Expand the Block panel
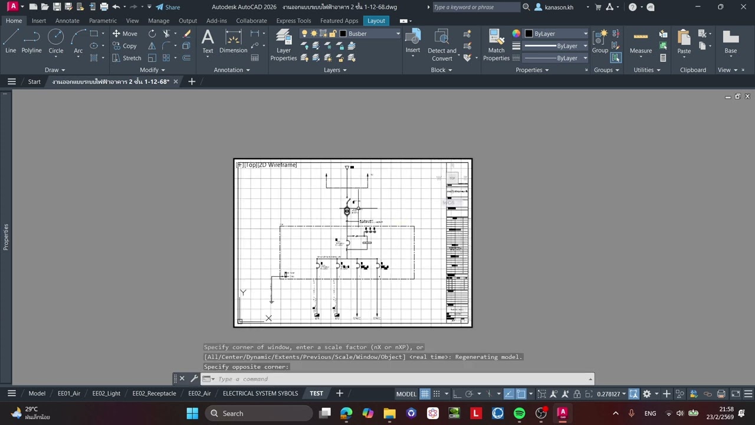 [x=441, y=70]
